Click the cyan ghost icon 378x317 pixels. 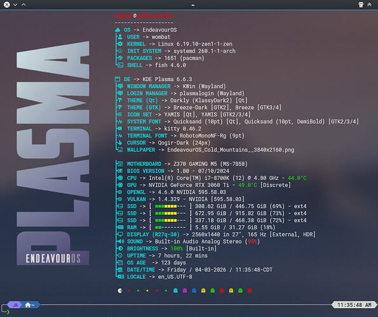(175, 291)
